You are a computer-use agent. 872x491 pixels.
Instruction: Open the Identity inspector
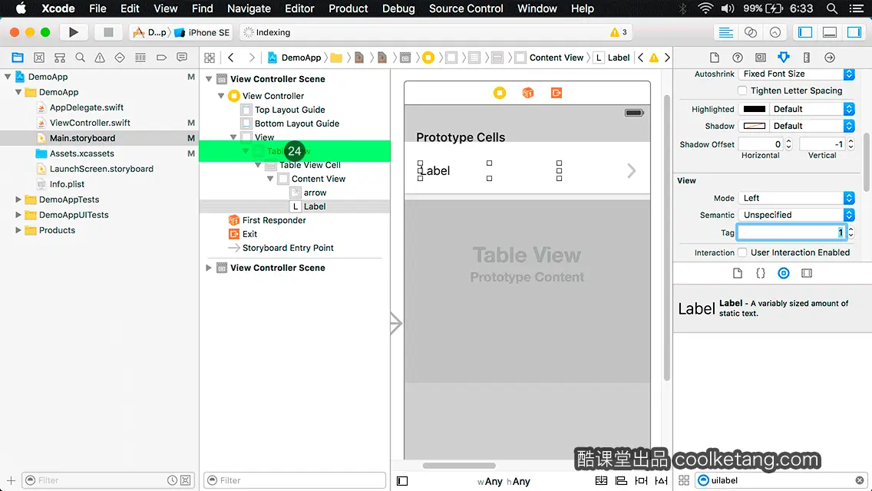click(760, 58)
